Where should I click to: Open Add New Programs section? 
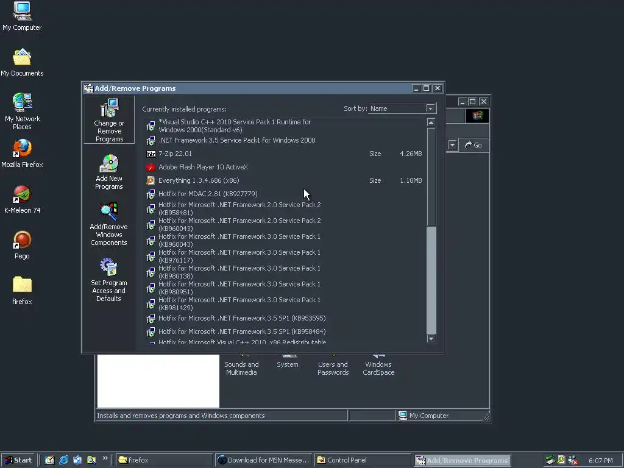point(109,172)
